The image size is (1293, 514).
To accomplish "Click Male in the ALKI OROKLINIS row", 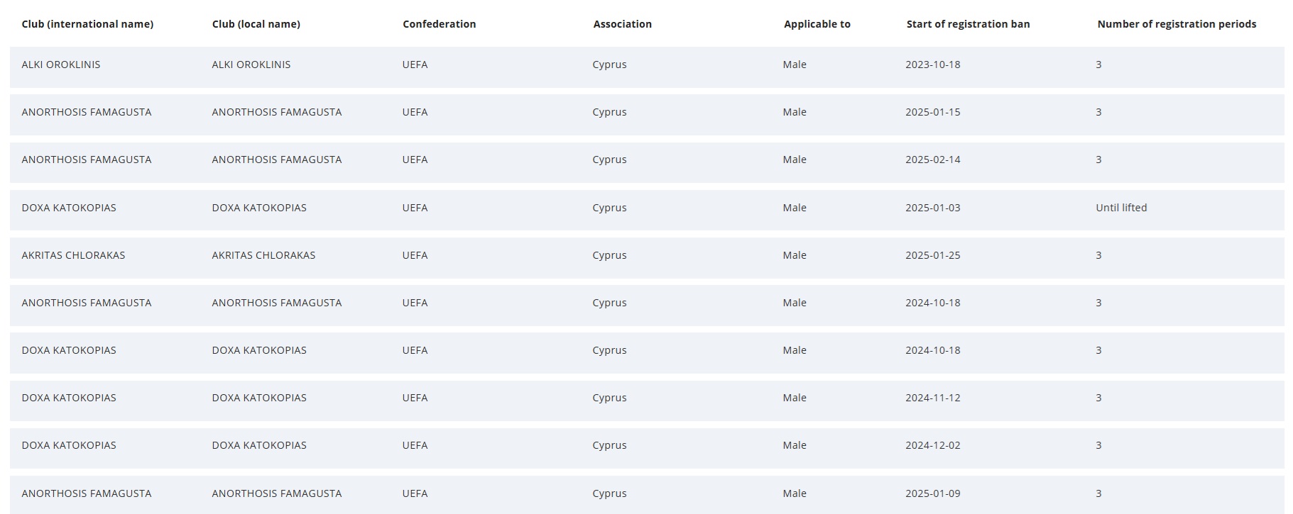I will (795, 65).
